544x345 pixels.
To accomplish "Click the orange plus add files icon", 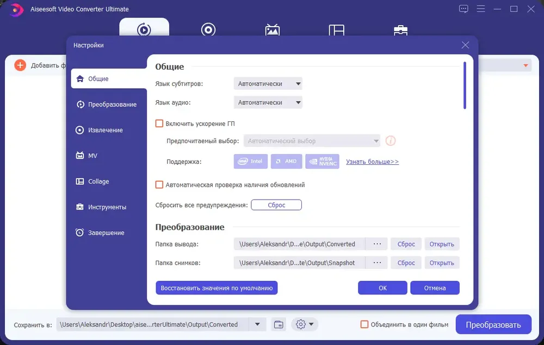I will pos(20,65).
